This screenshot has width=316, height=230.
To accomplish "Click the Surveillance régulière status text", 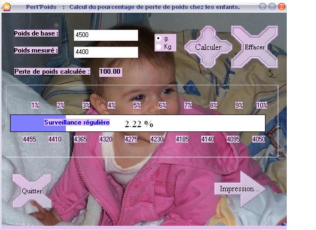I will (77, 122).
